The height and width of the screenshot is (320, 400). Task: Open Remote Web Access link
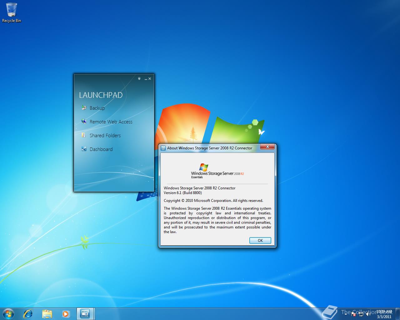point(111,122)
